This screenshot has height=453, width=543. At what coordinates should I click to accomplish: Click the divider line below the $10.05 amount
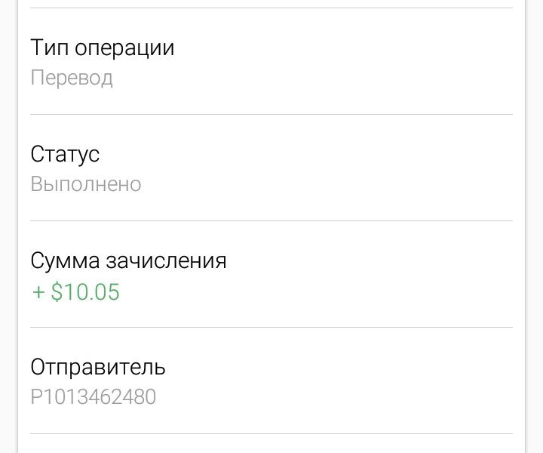point(271,327)
